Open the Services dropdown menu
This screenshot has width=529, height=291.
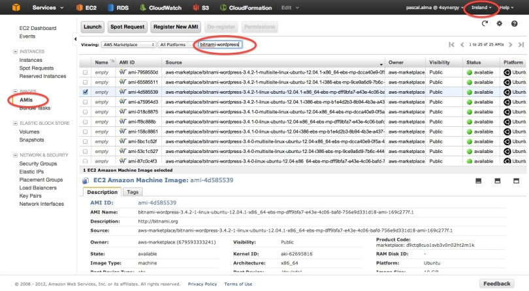tap(48, 7)
